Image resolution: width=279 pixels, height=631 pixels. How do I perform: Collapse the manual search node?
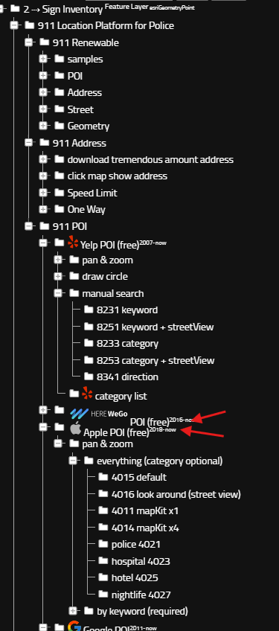58,293
